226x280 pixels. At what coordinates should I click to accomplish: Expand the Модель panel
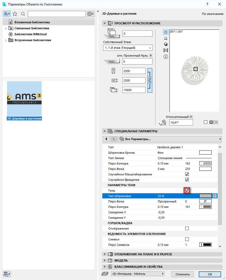click(x=121, y=260)
